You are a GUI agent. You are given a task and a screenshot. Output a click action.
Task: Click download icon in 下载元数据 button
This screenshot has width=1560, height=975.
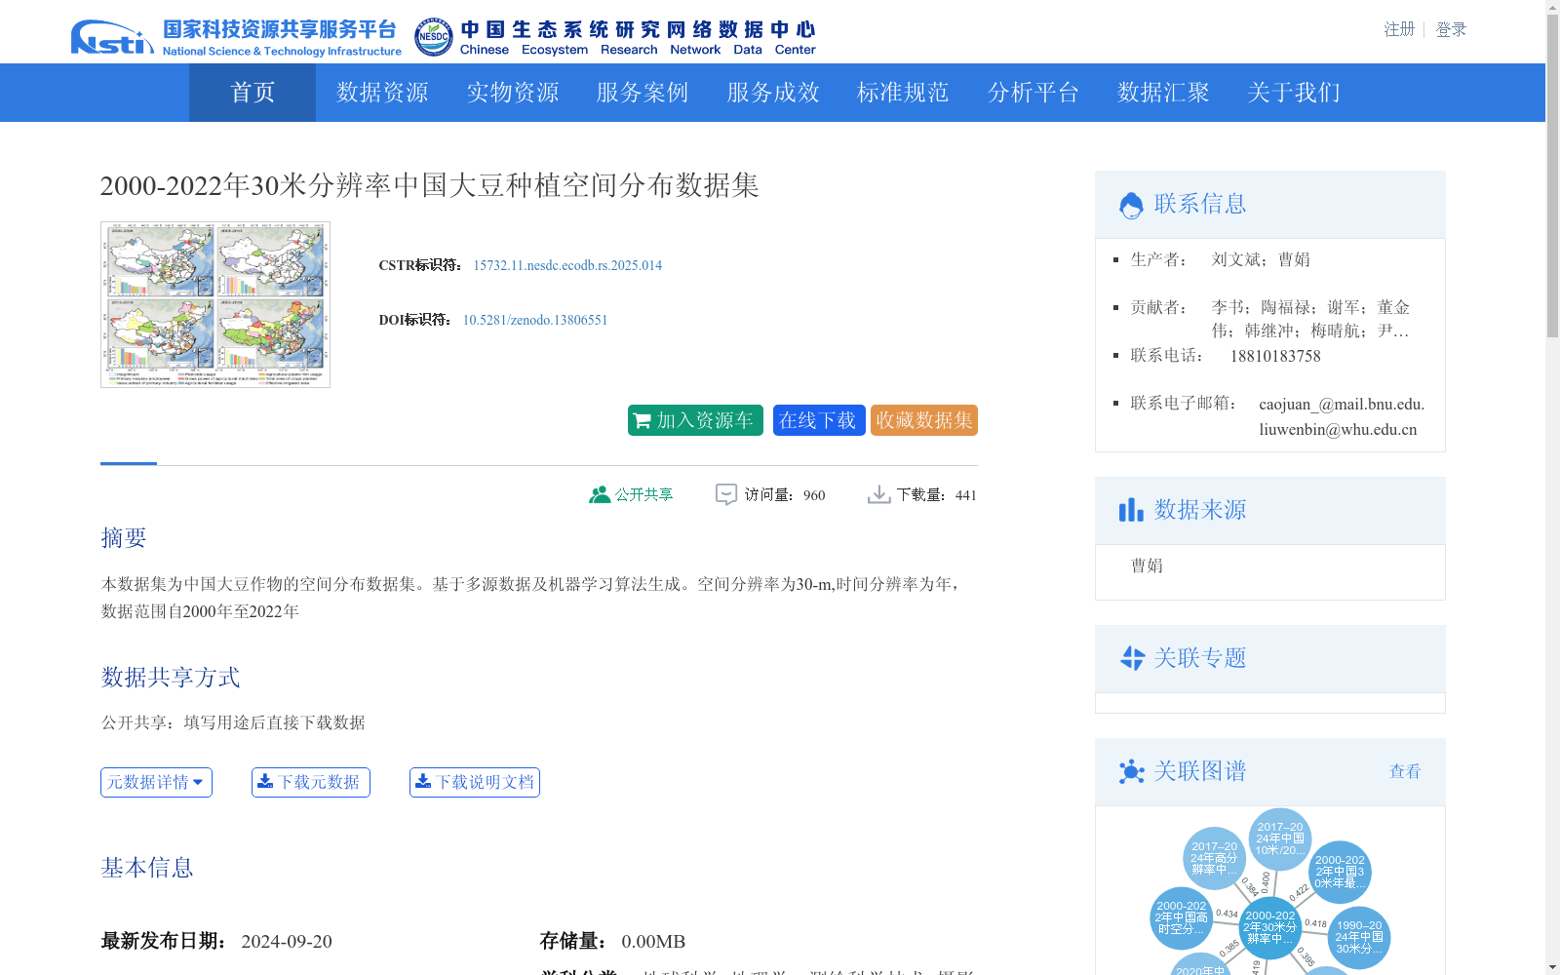265,781
